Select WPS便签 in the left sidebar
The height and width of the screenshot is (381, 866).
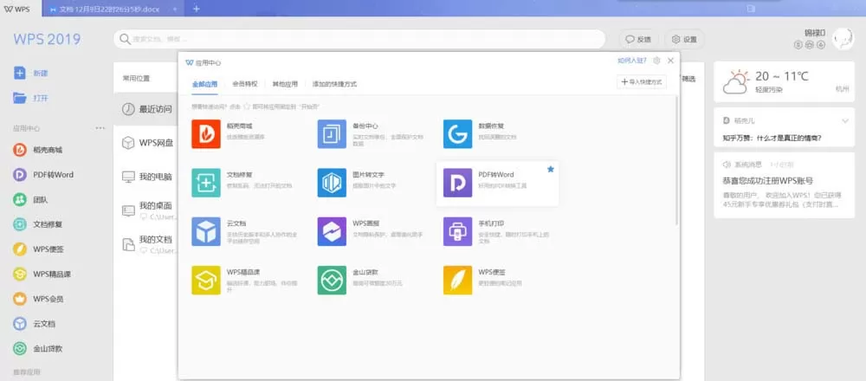[39, 249]
